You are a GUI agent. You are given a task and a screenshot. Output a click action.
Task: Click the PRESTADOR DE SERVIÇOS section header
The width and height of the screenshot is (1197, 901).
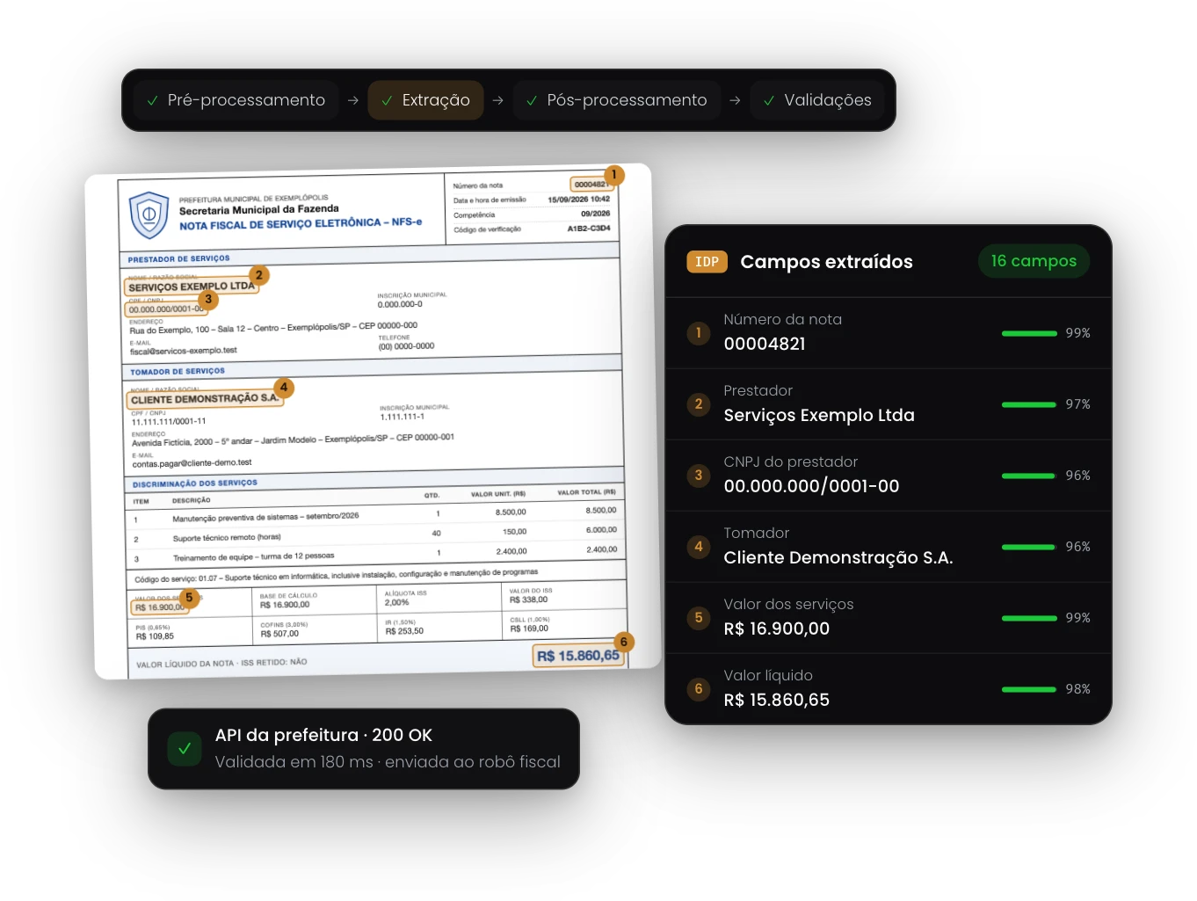pyautogui.click(x=179, y=259)
